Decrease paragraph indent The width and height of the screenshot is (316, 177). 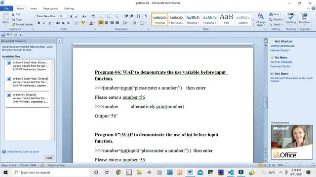(x=126, y=16)
